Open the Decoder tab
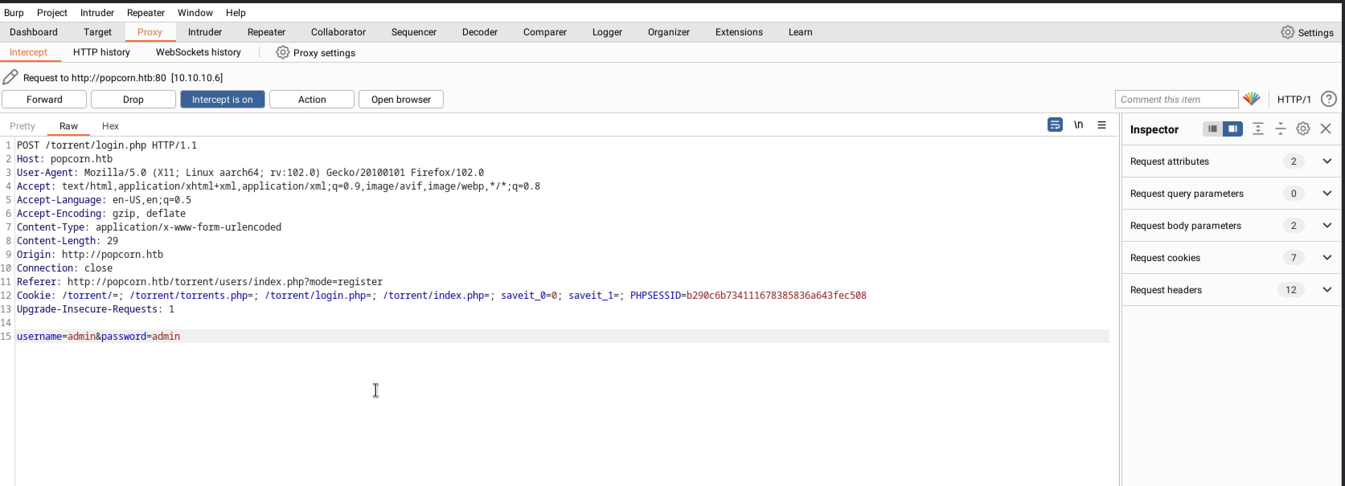1345x486 pixels. click(480, 32)
